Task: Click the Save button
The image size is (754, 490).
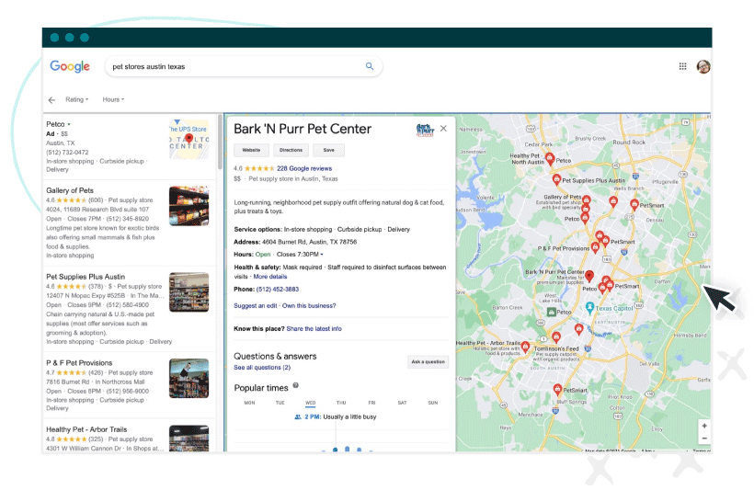Action: pyautogui.click(x=328, y=150)
